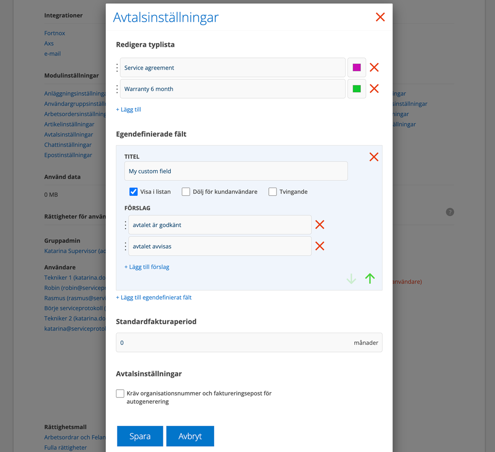Open Fortnox integration link in background
Screen dimensions: 495x452
point(55,33)
